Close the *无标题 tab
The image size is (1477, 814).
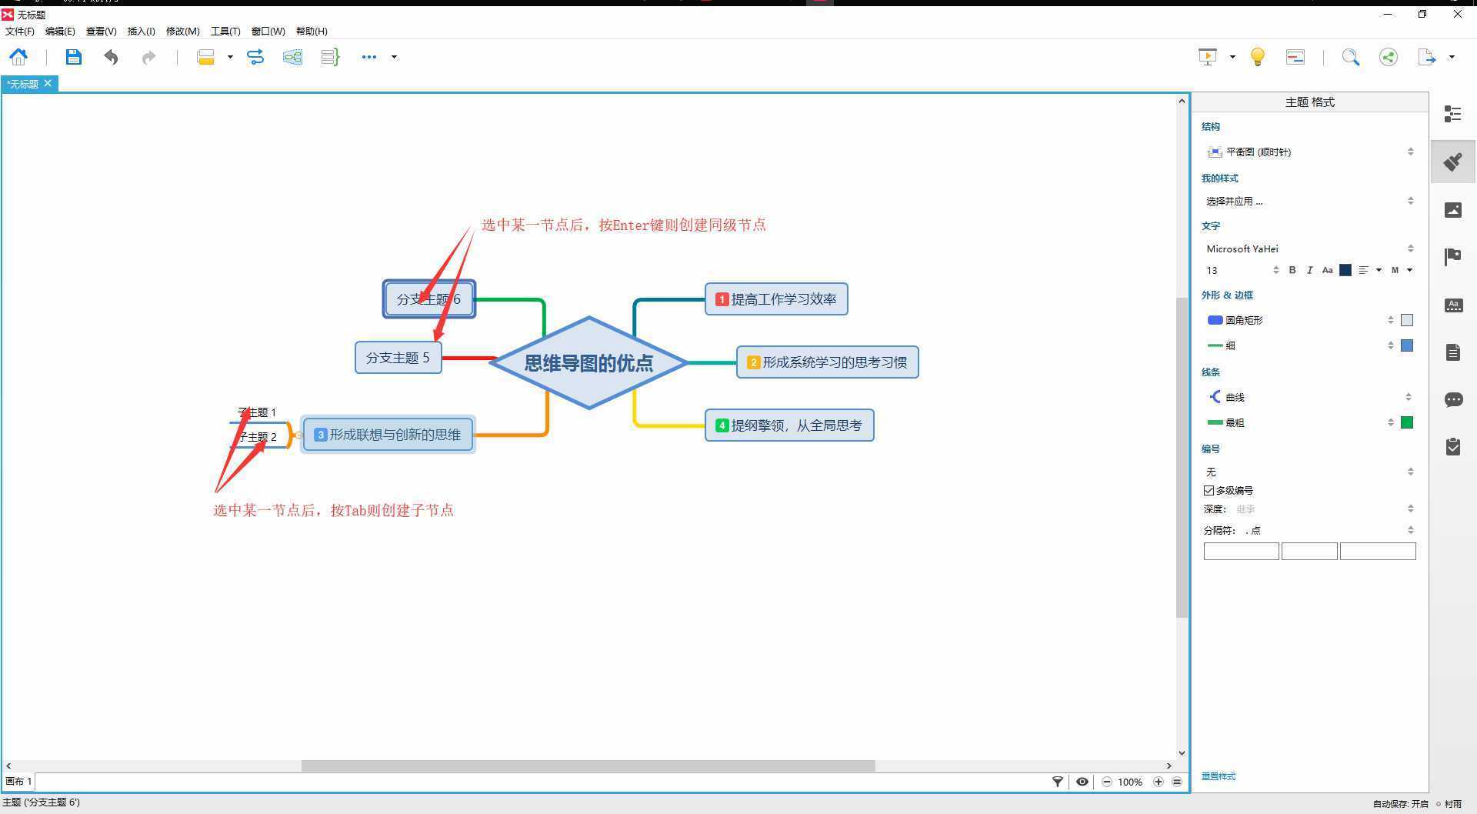pyautogui.click(x=48, y=83)
